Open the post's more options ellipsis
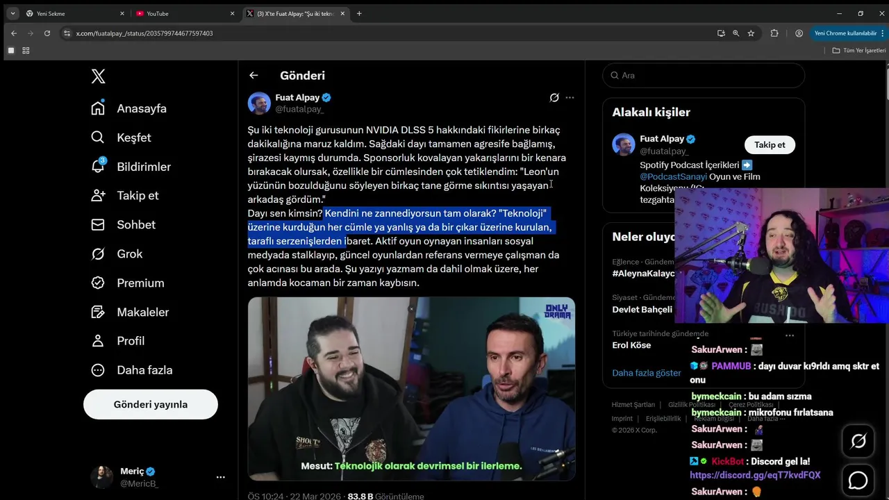The image size is (889, 500). tap(570, 98)
